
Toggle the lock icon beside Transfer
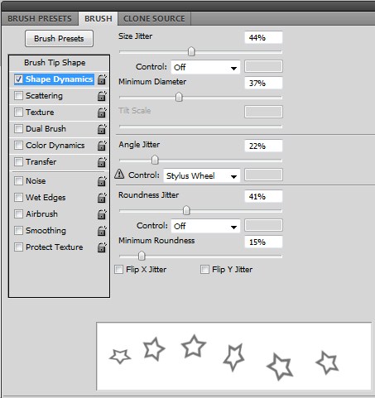click(102, 162)
